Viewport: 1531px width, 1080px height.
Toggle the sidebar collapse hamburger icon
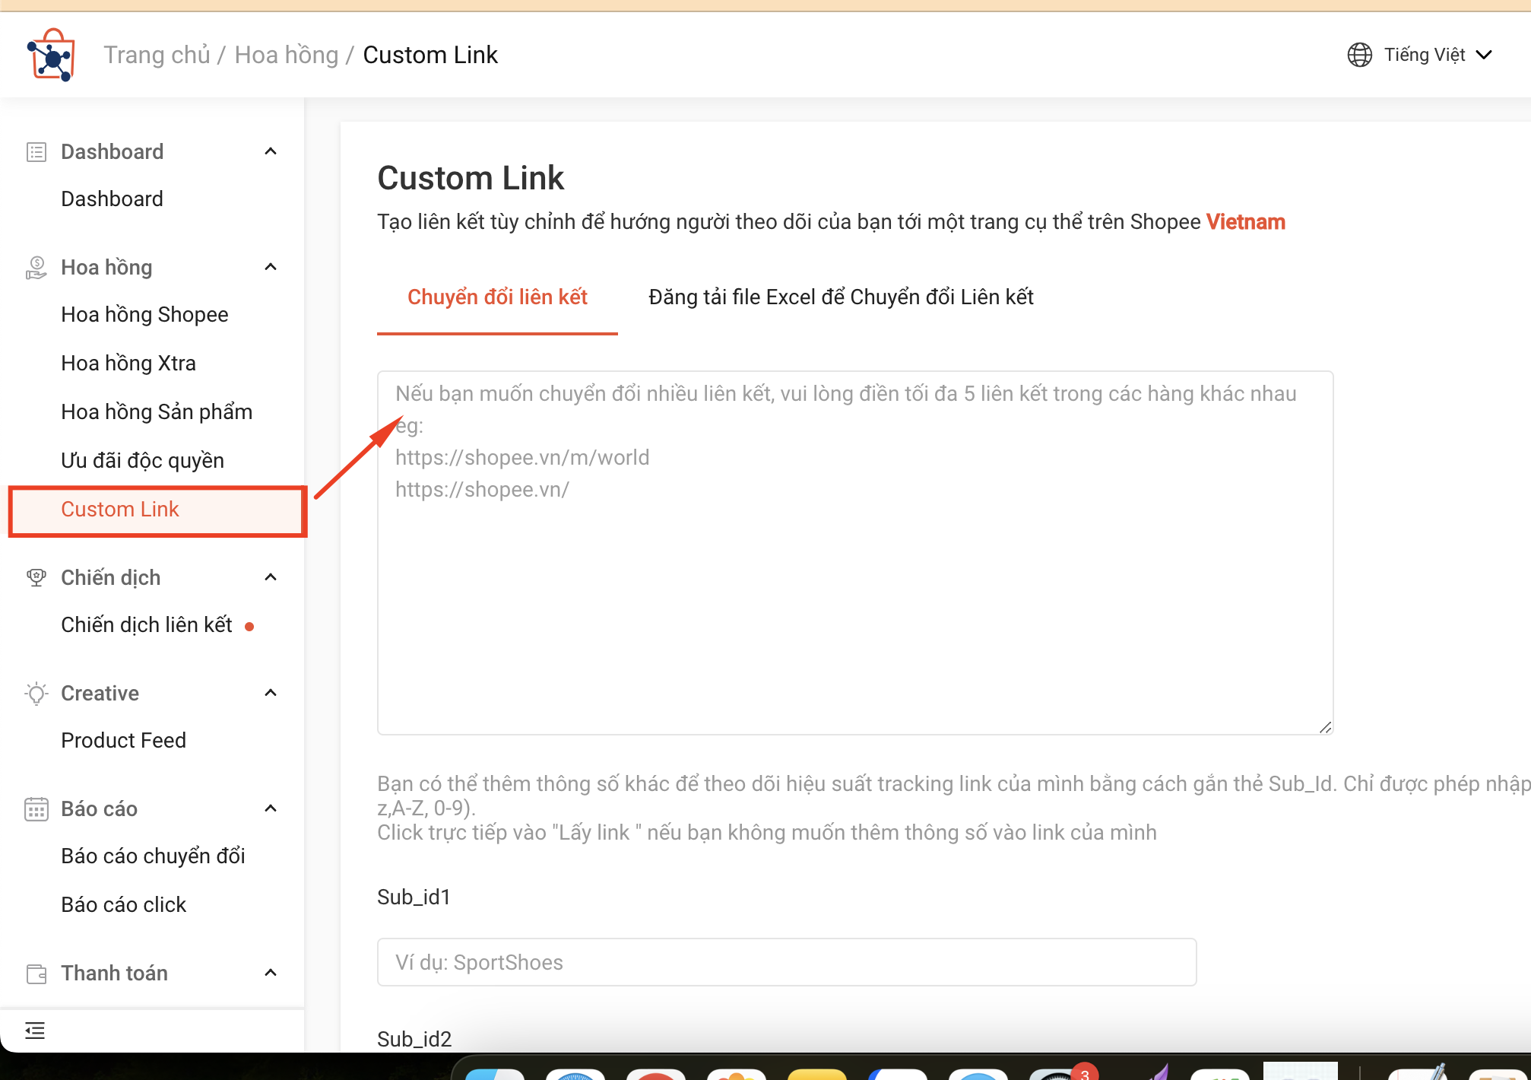(35, 1031)
